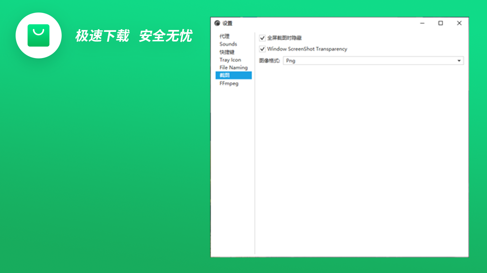Maximize the settings window
This screenshot has width=487, height=273.
[x=441, y=23]
